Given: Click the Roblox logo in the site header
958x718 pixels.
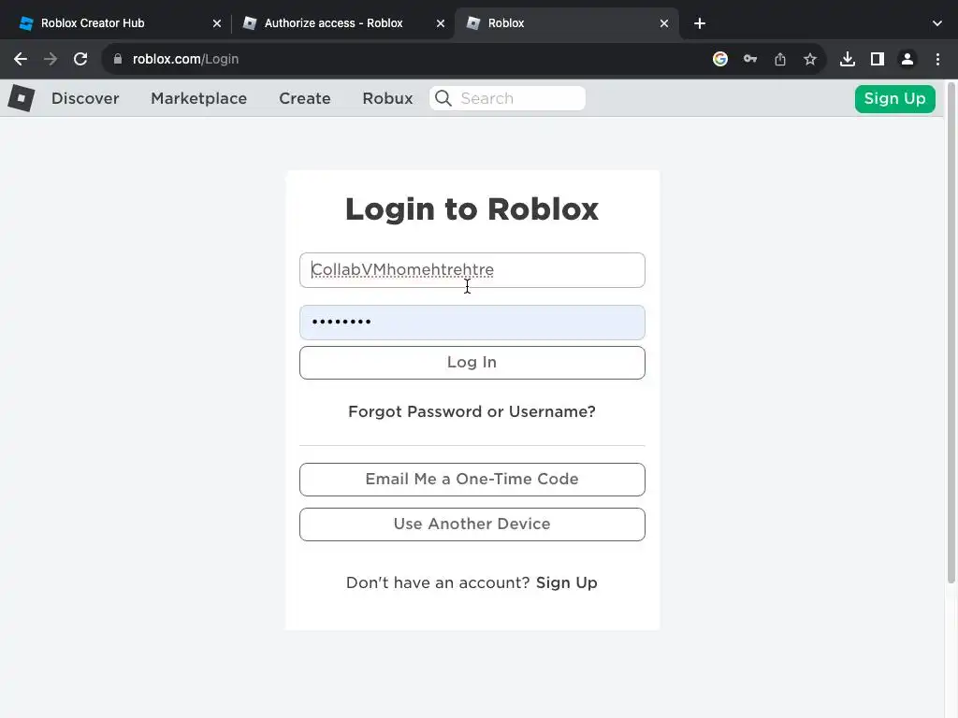Looking at the screenshot, I should pos(22,97).
